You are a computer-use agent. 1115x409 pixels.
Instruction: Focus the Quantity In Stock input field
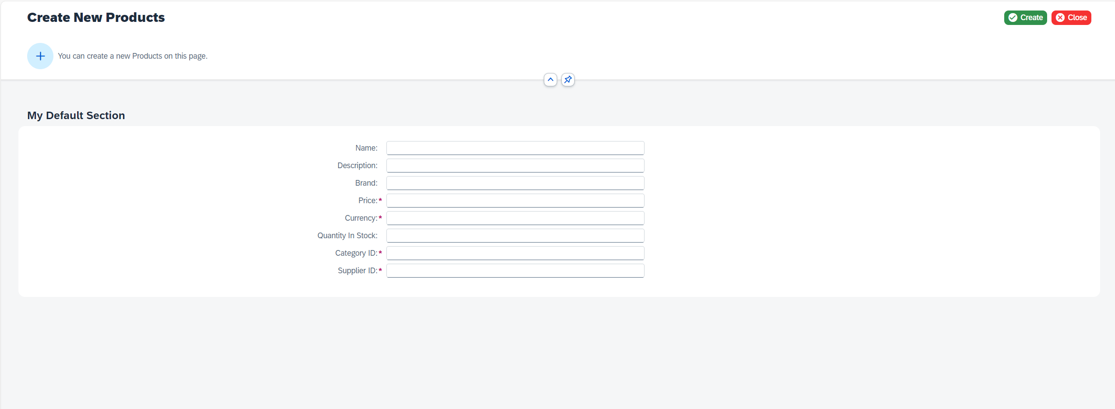pos(515,236)
